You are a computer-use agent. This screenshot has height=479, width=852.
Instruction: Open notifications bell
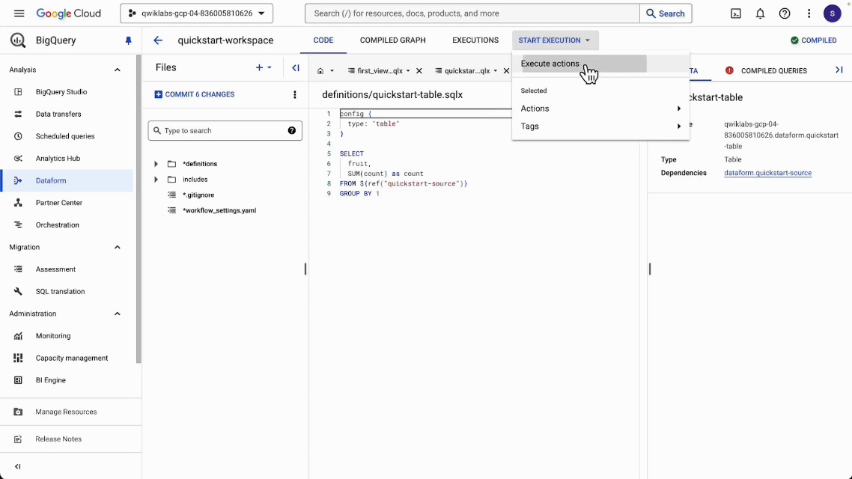click(x=760, y=13)
